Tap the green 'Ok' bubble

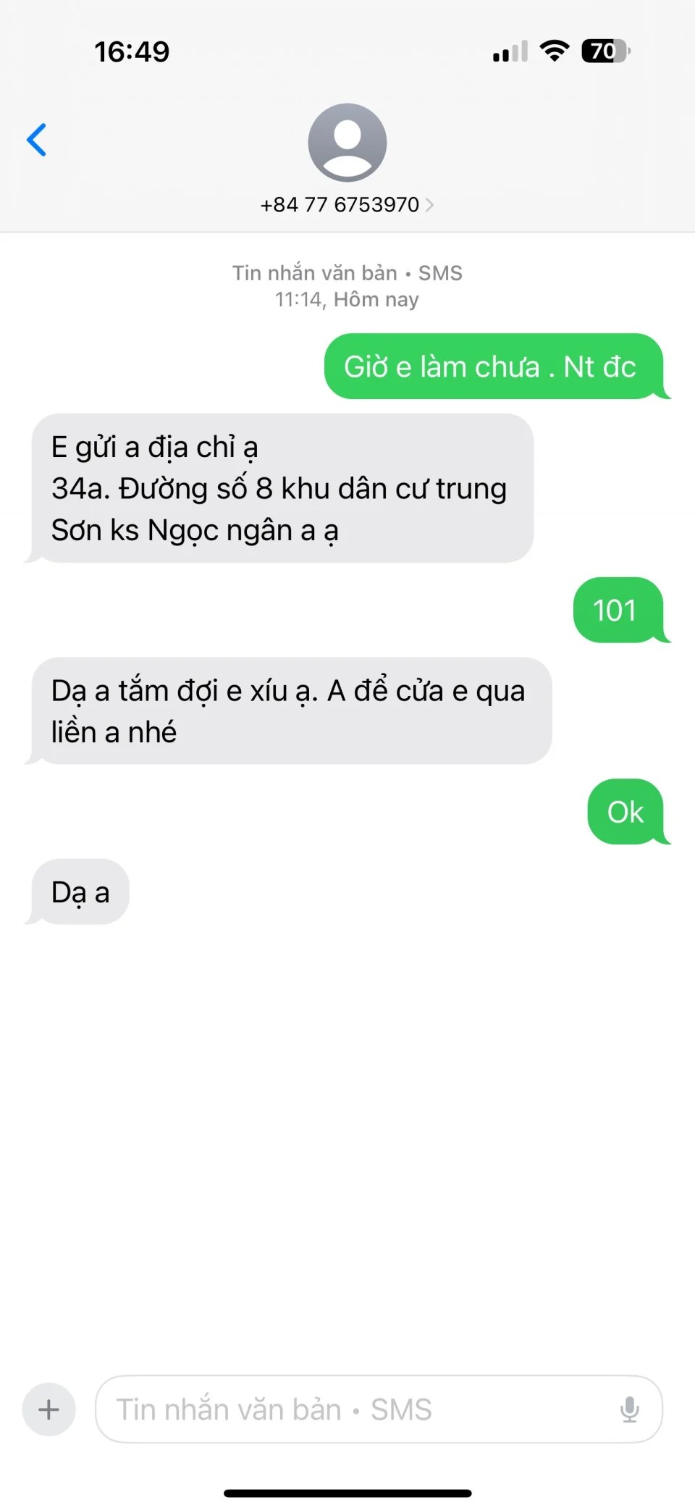coord(625,812)
